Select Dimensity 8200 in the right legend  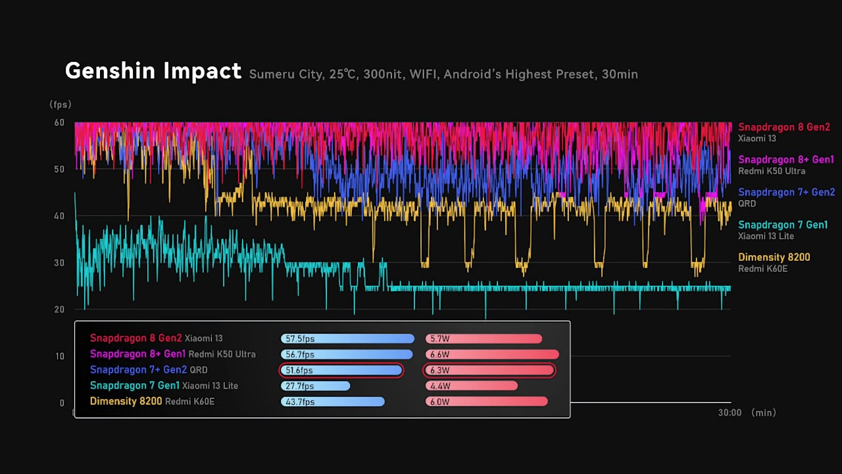click(x=774, y=257)
